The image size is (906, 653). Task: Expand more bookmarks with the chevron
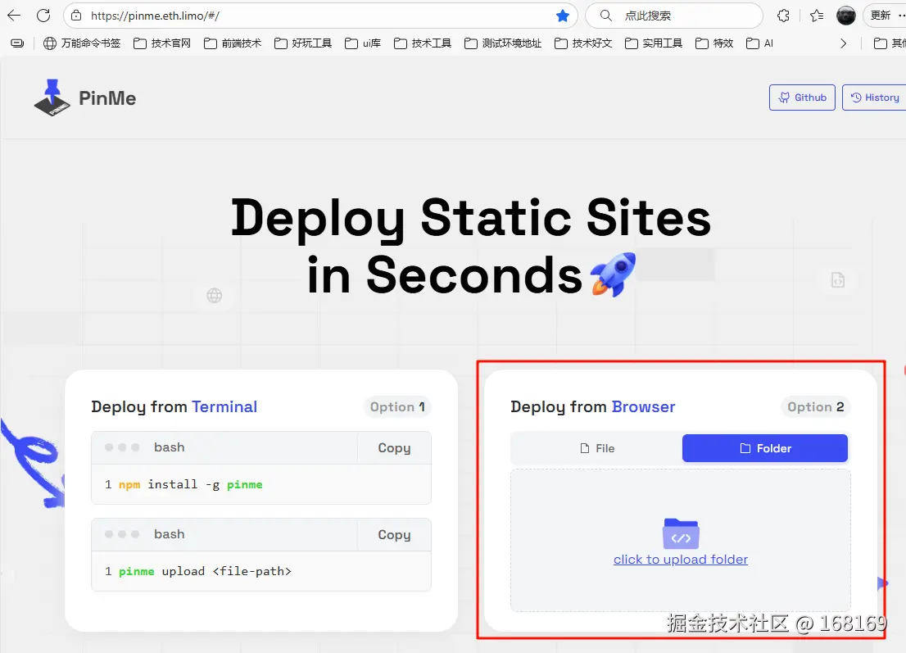coord(843,43)
